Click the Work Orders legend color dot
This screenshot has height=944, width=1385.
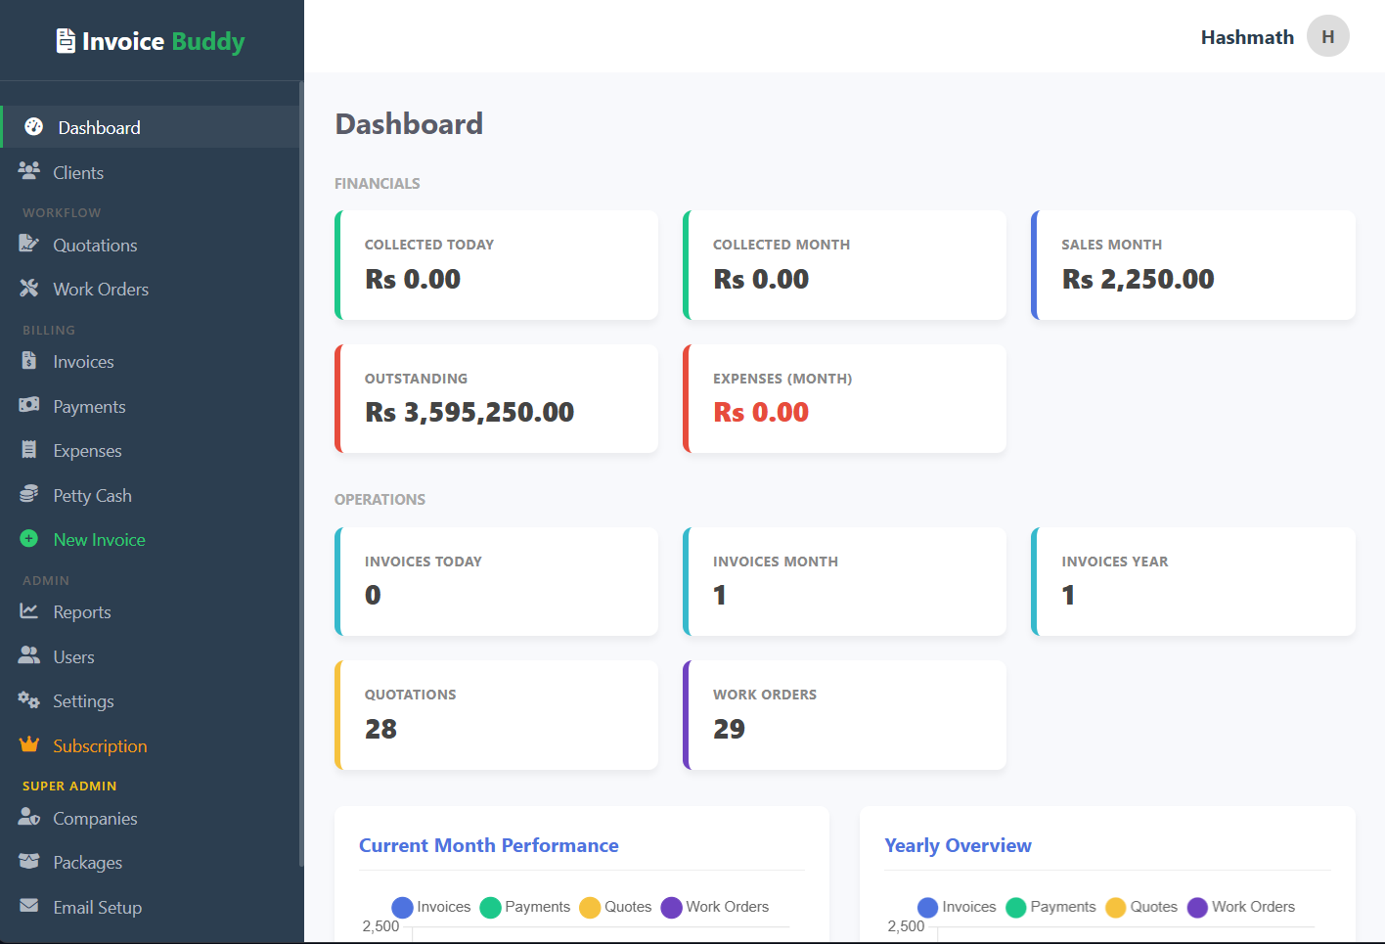(671, 908)
